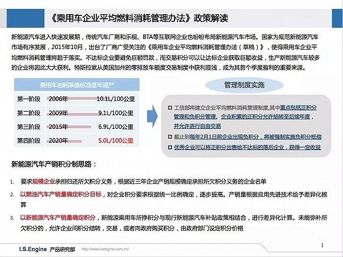This screenshot has height=257, width=343.
Task: Select the 第一阶段 row label
Action: click(x=28, y=99)
